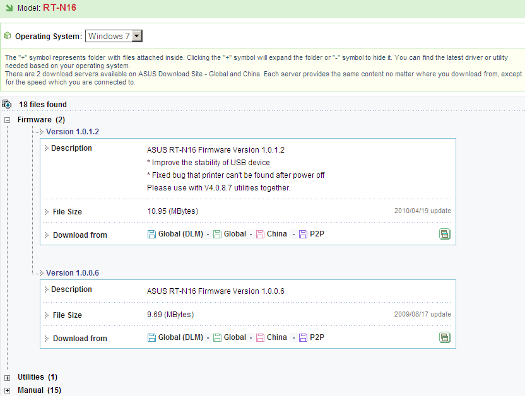The image size is (525, 396).
Task: Click green copy icon in version 1.0.0.6 box
Action: (445, 337)
